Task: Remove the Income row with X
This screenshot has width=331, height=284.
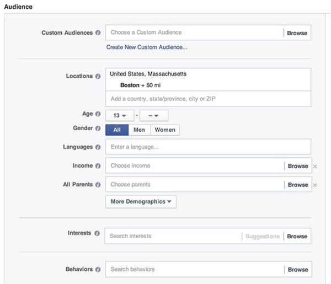Action: pyautogui.click(x=315, y=167)
